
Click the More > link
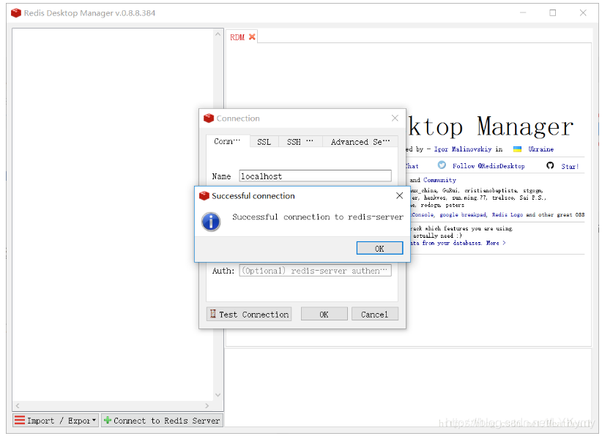click(x=496, y=243)
